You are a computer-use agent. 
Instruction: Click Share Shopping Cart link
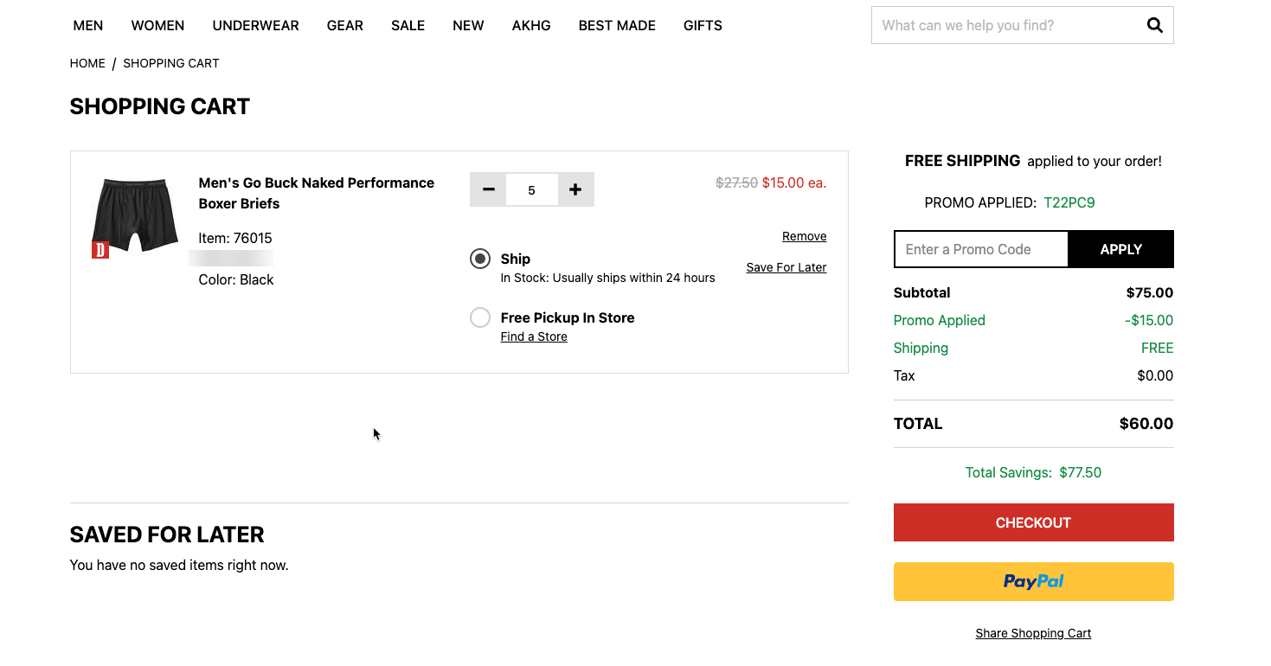pyautogui.click(x=1033, y=633)
